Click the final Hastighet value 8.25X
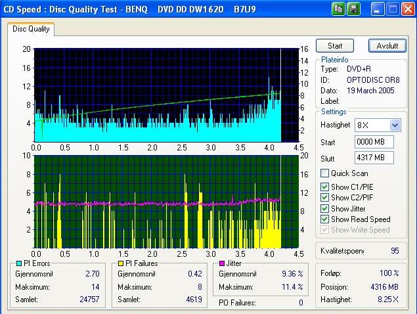The image size is (417, 314). (388, 300)
